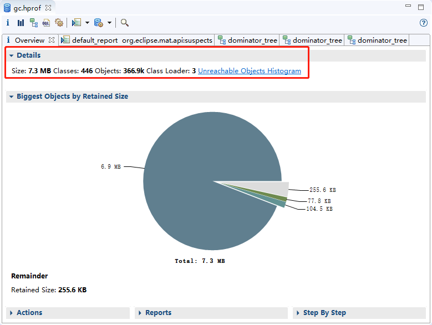Collapse the Details section

click(x=11, y=55)
